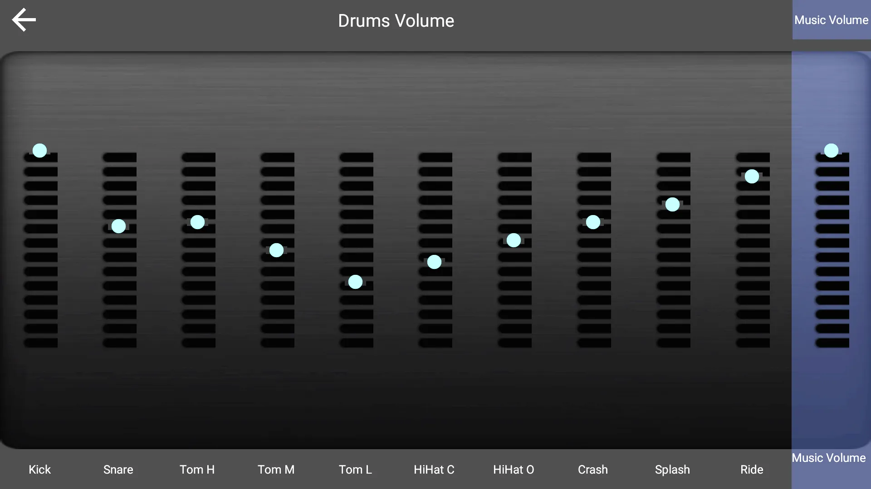
Task: Drag the Kick drum volume slider up
Action: [x=39, y=150]
